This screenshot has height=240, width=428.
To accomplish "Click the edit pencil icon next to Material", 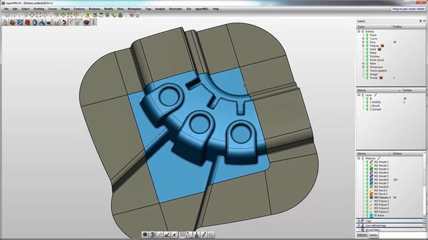I will pos(379,158).
